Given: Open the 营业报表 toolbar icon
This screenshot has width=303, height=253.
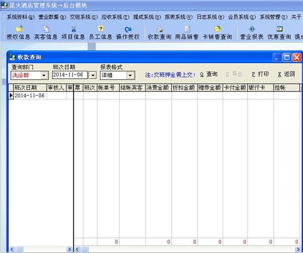Looking at the screenshot, I should point(252,29).
